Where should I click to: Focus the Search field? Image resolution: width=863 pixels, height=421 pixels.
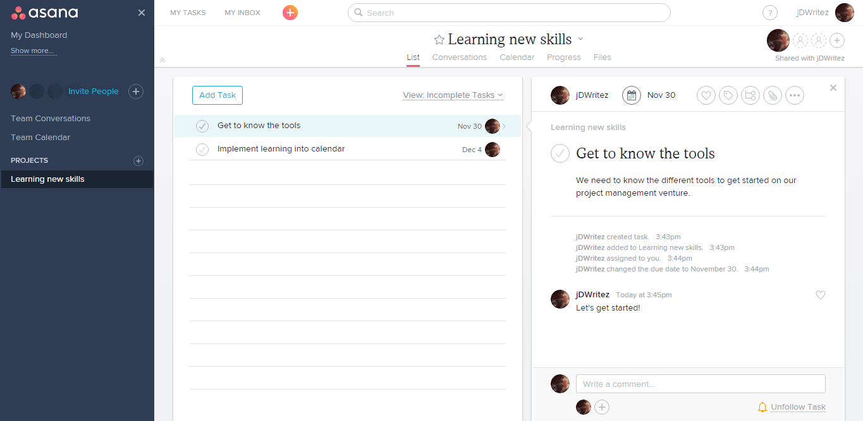(x=509, y=13)
